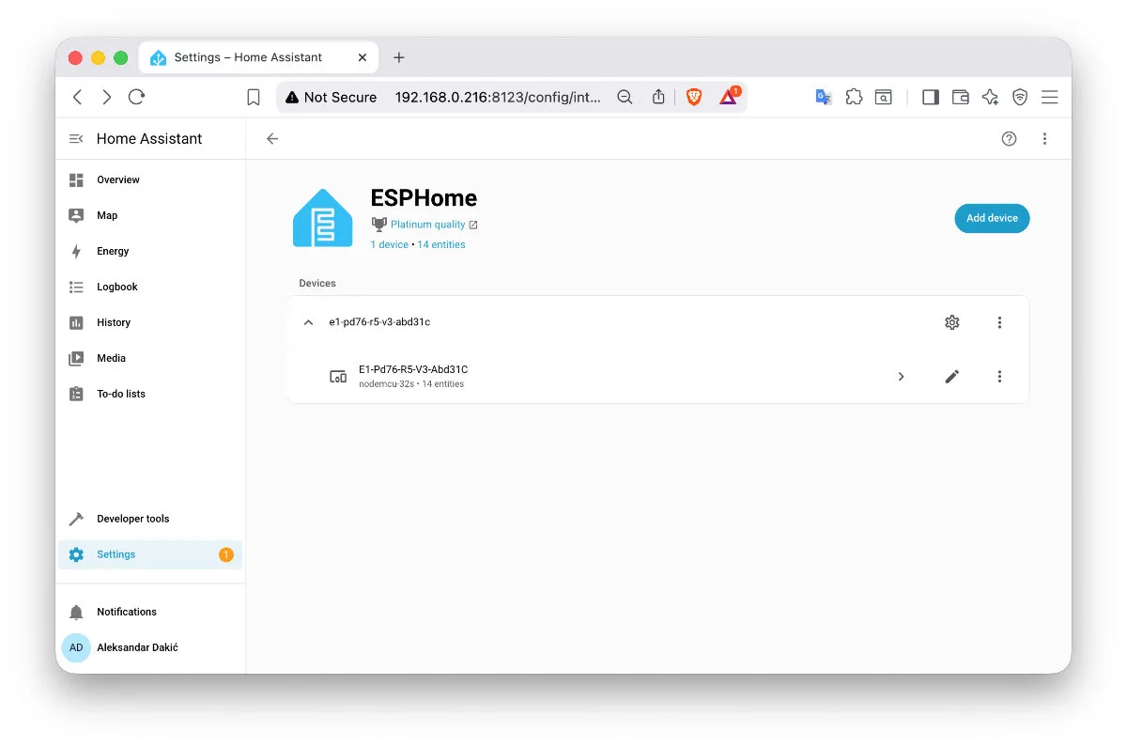Bookmark this page
Image resolution: width=1127 pixels, height=747 pixels.
click(254, 97)
